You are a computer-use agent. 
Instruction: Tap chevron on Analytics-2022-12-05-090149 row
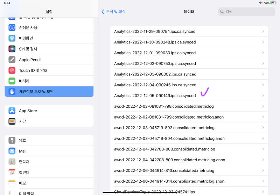pyautogui.click(x=263, y=95)
